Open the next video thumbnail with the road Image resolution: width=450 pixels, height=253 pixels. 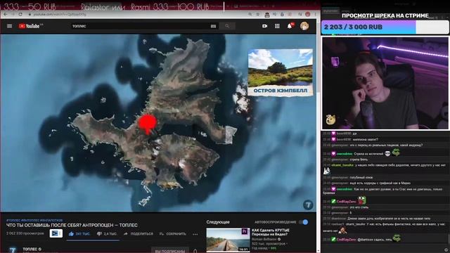pos(228,240)
